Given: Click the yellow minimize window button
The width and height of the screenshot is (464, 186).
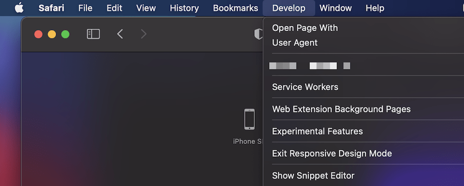Looking at the screenshot, I should tap(52, 34).
